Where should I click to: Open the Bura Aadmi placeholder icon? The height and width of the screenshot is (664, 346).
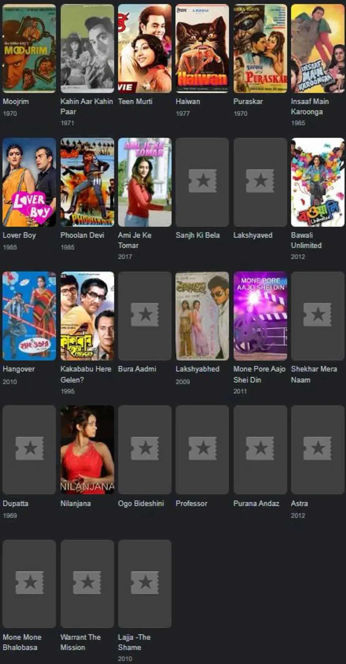click(145, 314)
